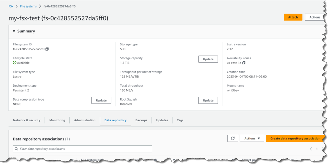Screen dimensions: 332x167
Task: Go to previous page of associations
Action: tap(311, 149)
